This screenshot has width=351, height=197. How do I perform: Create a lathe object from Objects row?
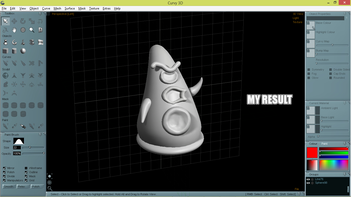(x=5, y=42)
